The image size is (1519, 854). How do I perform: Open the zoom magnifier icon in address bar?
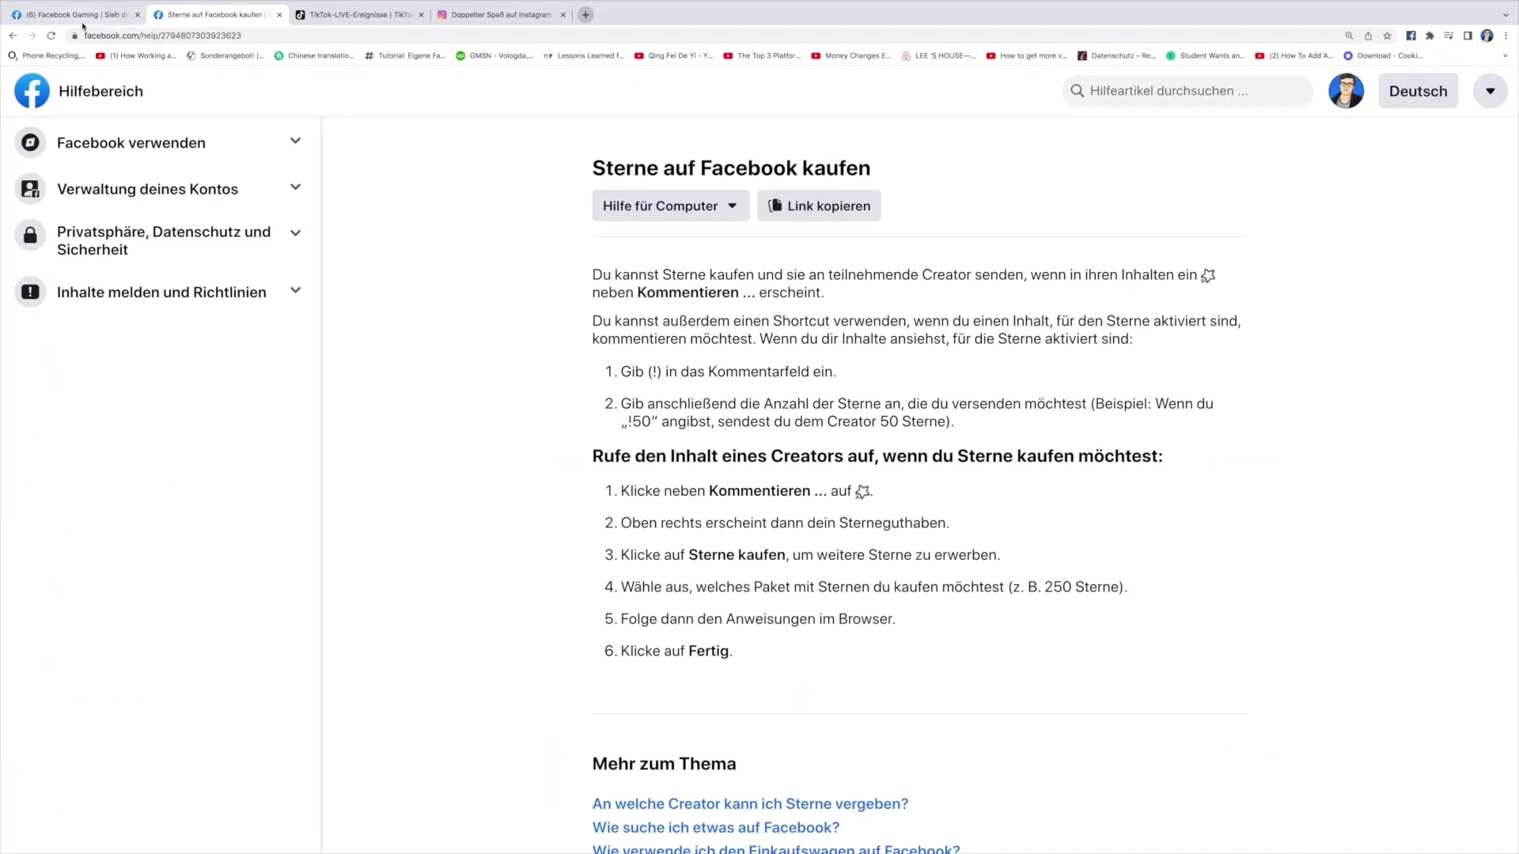coord(1349,36)
